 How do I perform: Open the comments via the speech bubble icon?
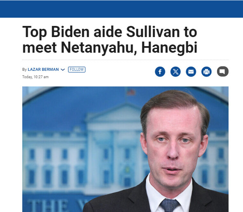pyautogui.click(x=223, y=72)
